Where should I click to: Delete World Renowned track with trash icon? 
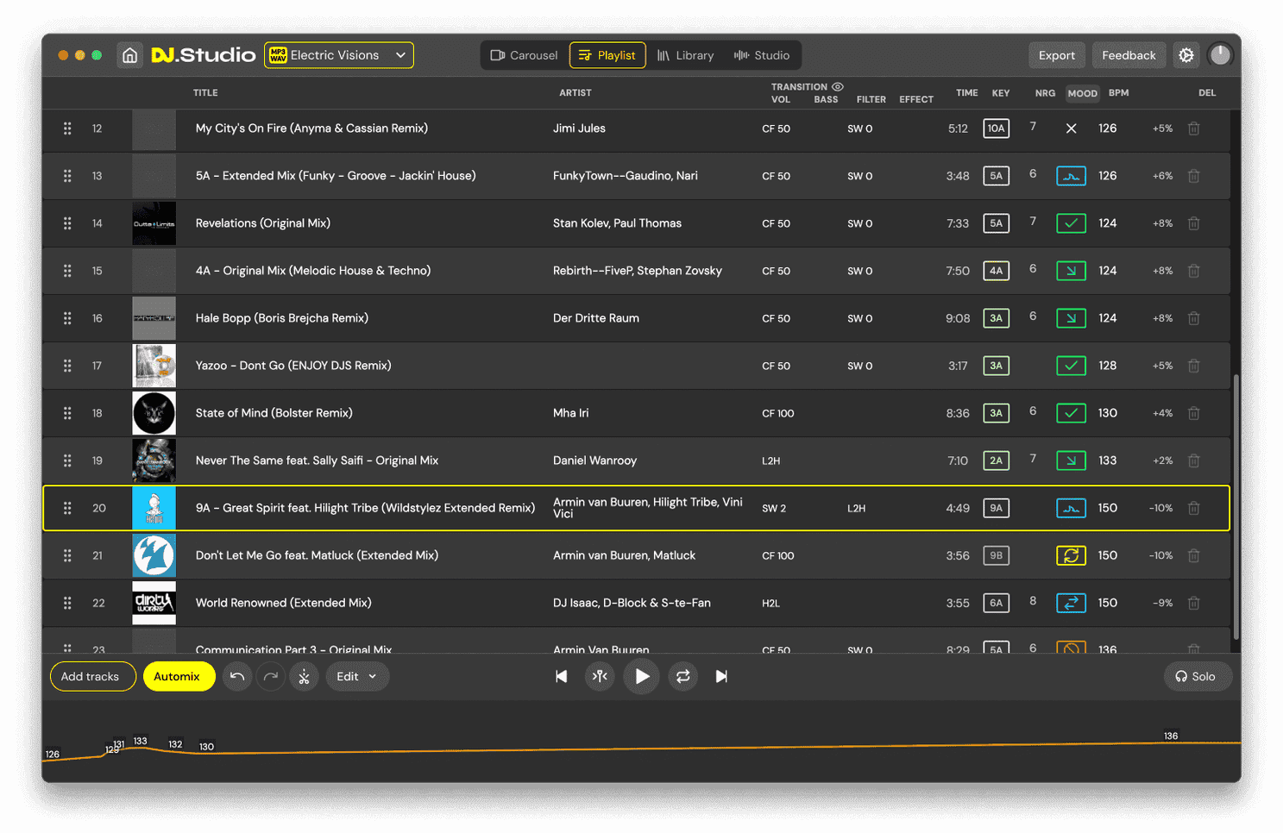click(x=1193, y=603)
